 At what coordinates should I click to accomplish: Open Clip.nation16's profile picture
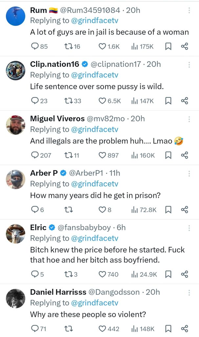[16, 71]
